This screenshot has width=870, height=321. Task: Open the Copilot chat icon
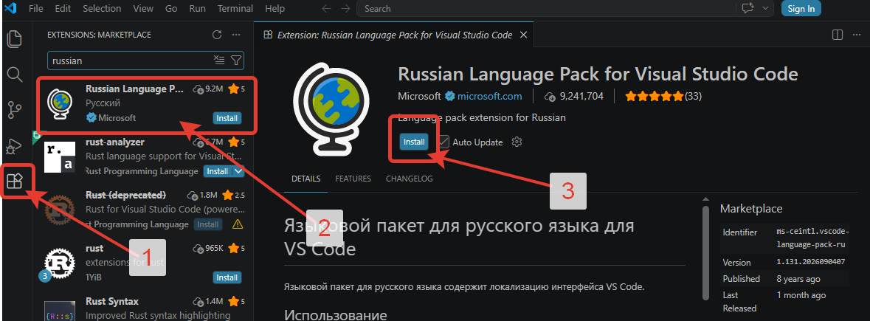748,8
